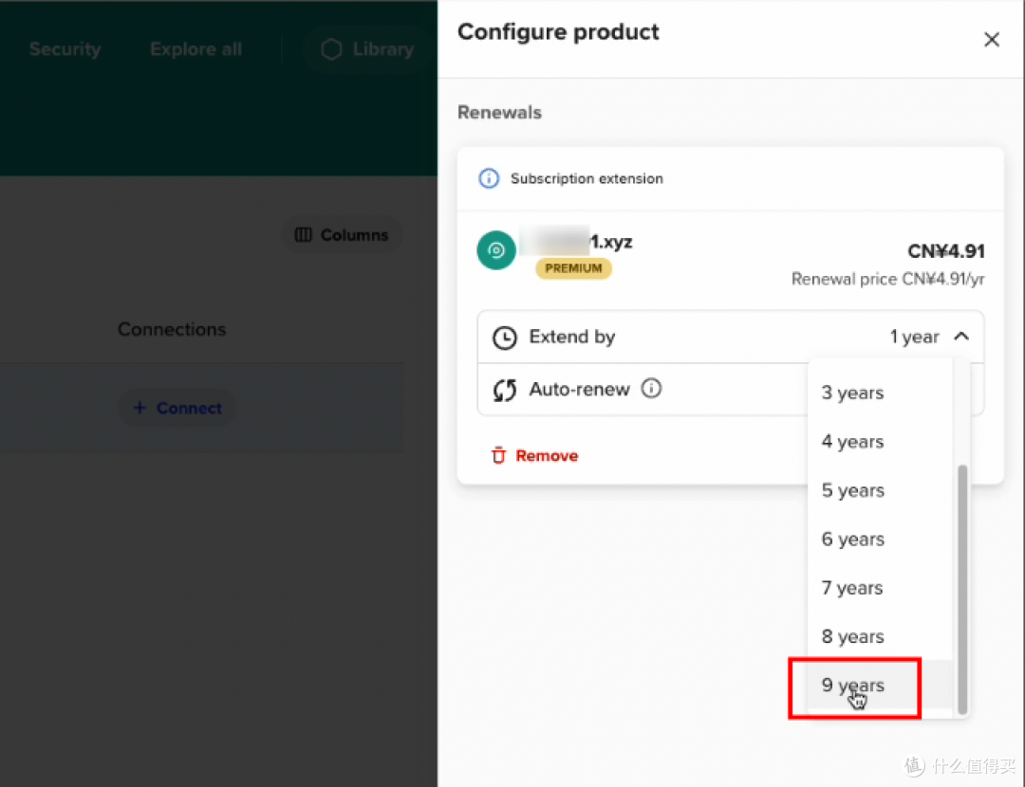Select 5 years in the list
The width and height of the screenshot is (1025, 787).
click(x=852, y=490)
